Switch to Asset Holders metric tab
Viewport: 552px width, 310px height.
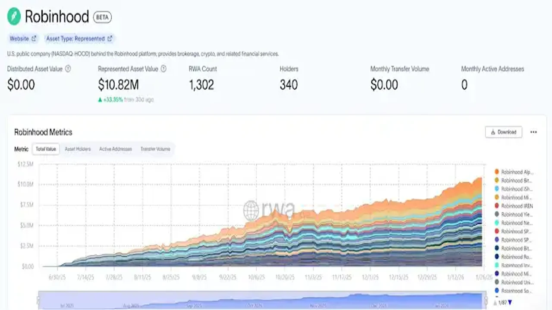(78, 149)
